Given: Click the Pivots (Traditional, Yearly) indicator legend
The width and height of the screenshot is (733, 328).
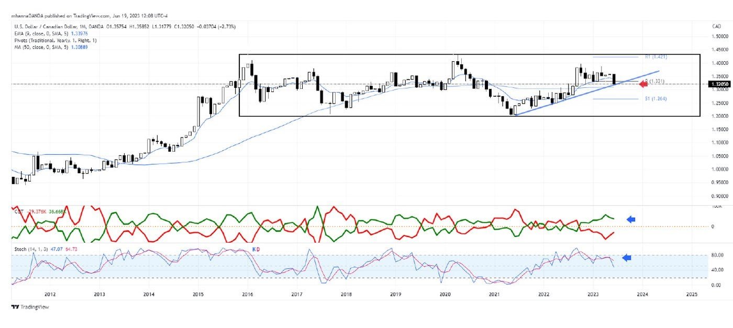Looking at the screenshot, I should (x=55, y=40).
